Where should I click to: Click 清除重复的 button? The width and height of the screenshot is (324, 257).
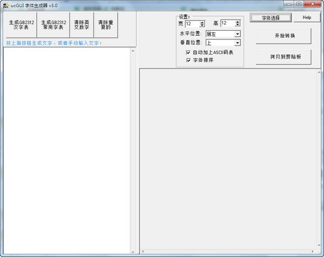[106, 25]
